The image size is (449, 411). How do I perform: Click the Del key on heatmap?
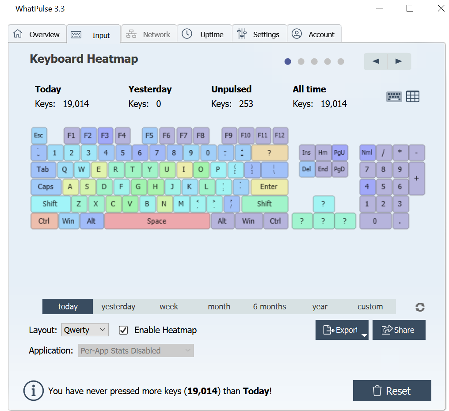307,169
